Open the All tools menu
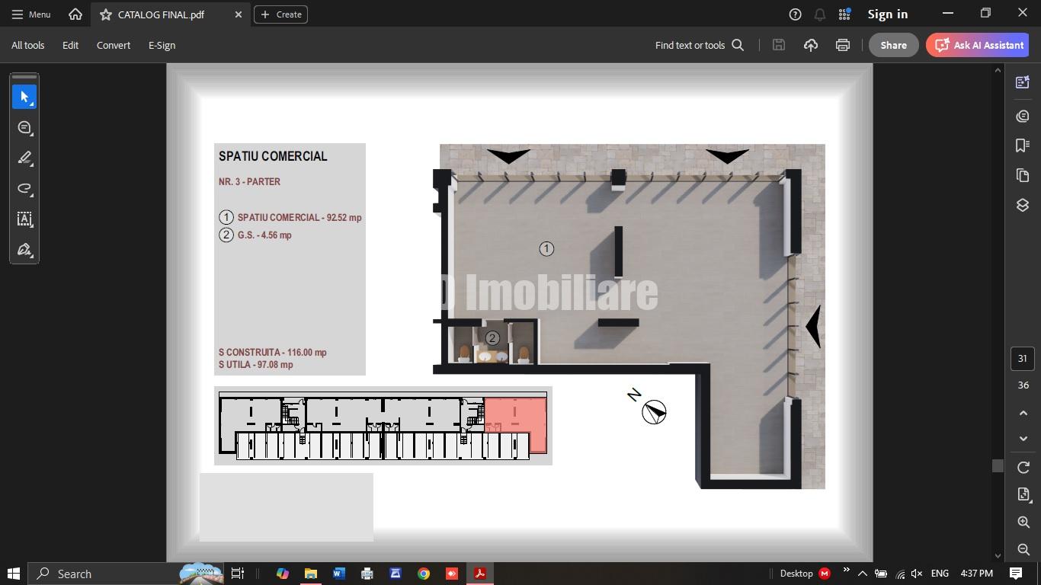Image resolution: width=1041 pixels, height=585 pixels. [x=27, y=45]
